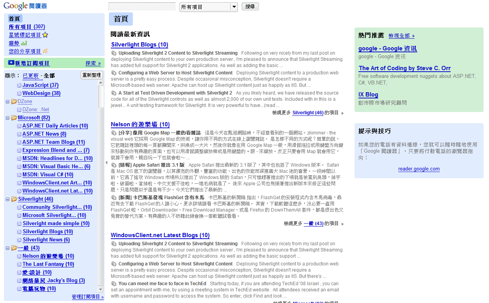Click 探索 » link
Image resolution: width=489 pixels, height=303 pixels.
93,63
